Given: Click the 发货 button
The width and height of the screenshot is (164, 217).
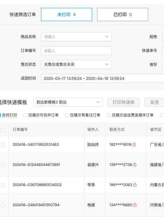Looking at the screenshot, I should tap(154, 102).
